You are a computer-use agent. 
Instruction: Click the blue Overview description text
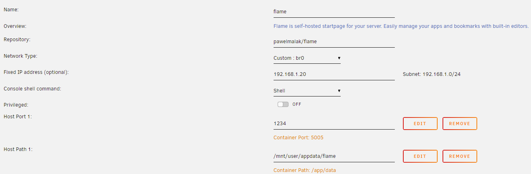coord(401,26)
